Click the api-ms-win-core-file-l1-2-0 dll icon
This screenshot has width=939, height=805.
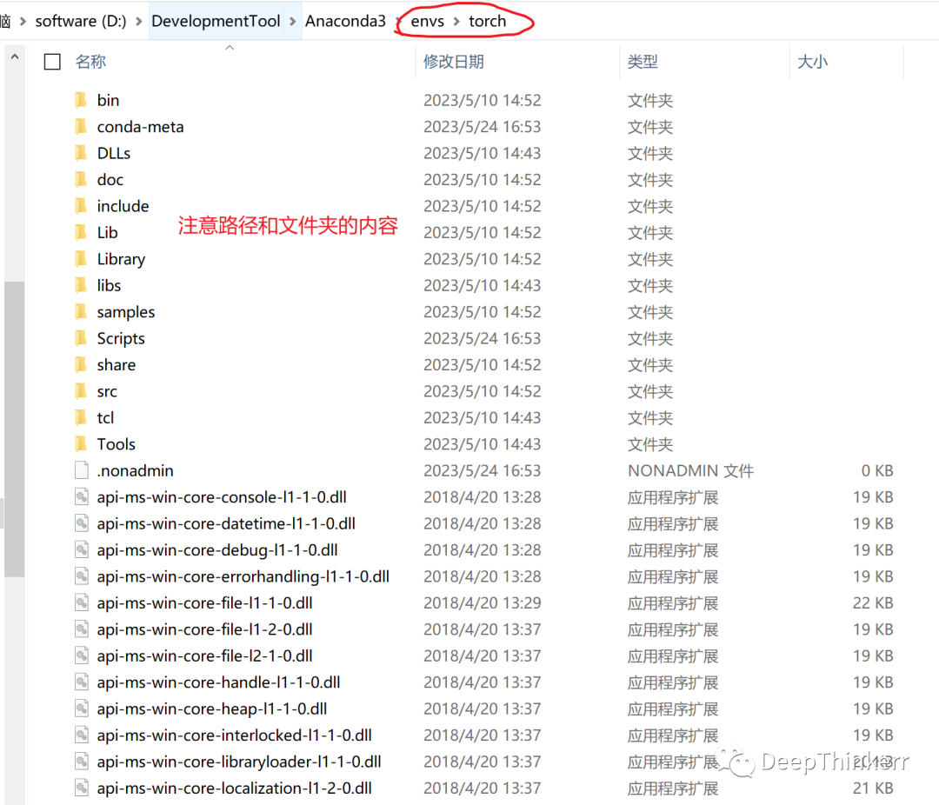click(x=82, y=629)
